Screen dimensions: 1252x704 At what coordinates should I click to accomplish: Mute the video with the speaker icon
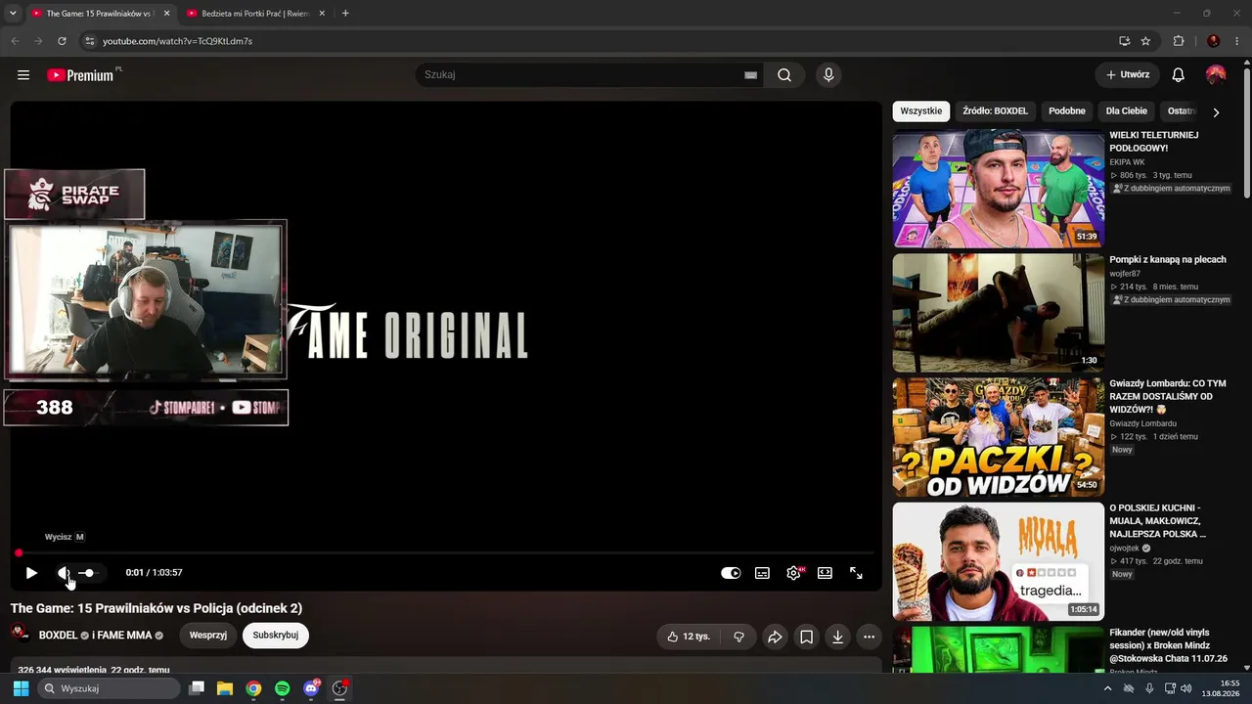64,573
